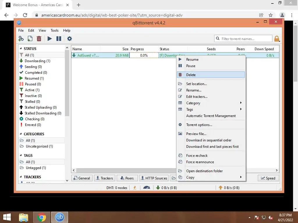The image size is (298, 223).
Task: Click the Pause icon in the toolbar
Action: tap(59, 39)
